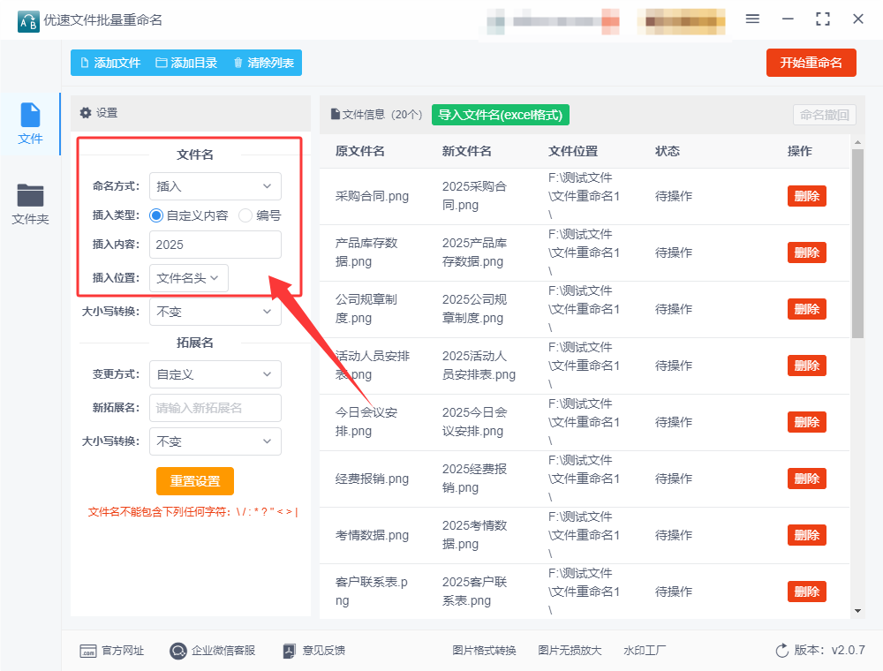Open the extension 大小写转换 dropdown
This screenshot has width=883, height=671.
point(215,442)
